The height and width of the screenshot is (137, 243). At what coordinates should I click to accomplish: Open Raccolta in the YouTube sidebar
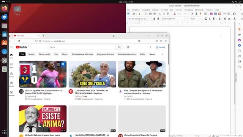[11, 84]
